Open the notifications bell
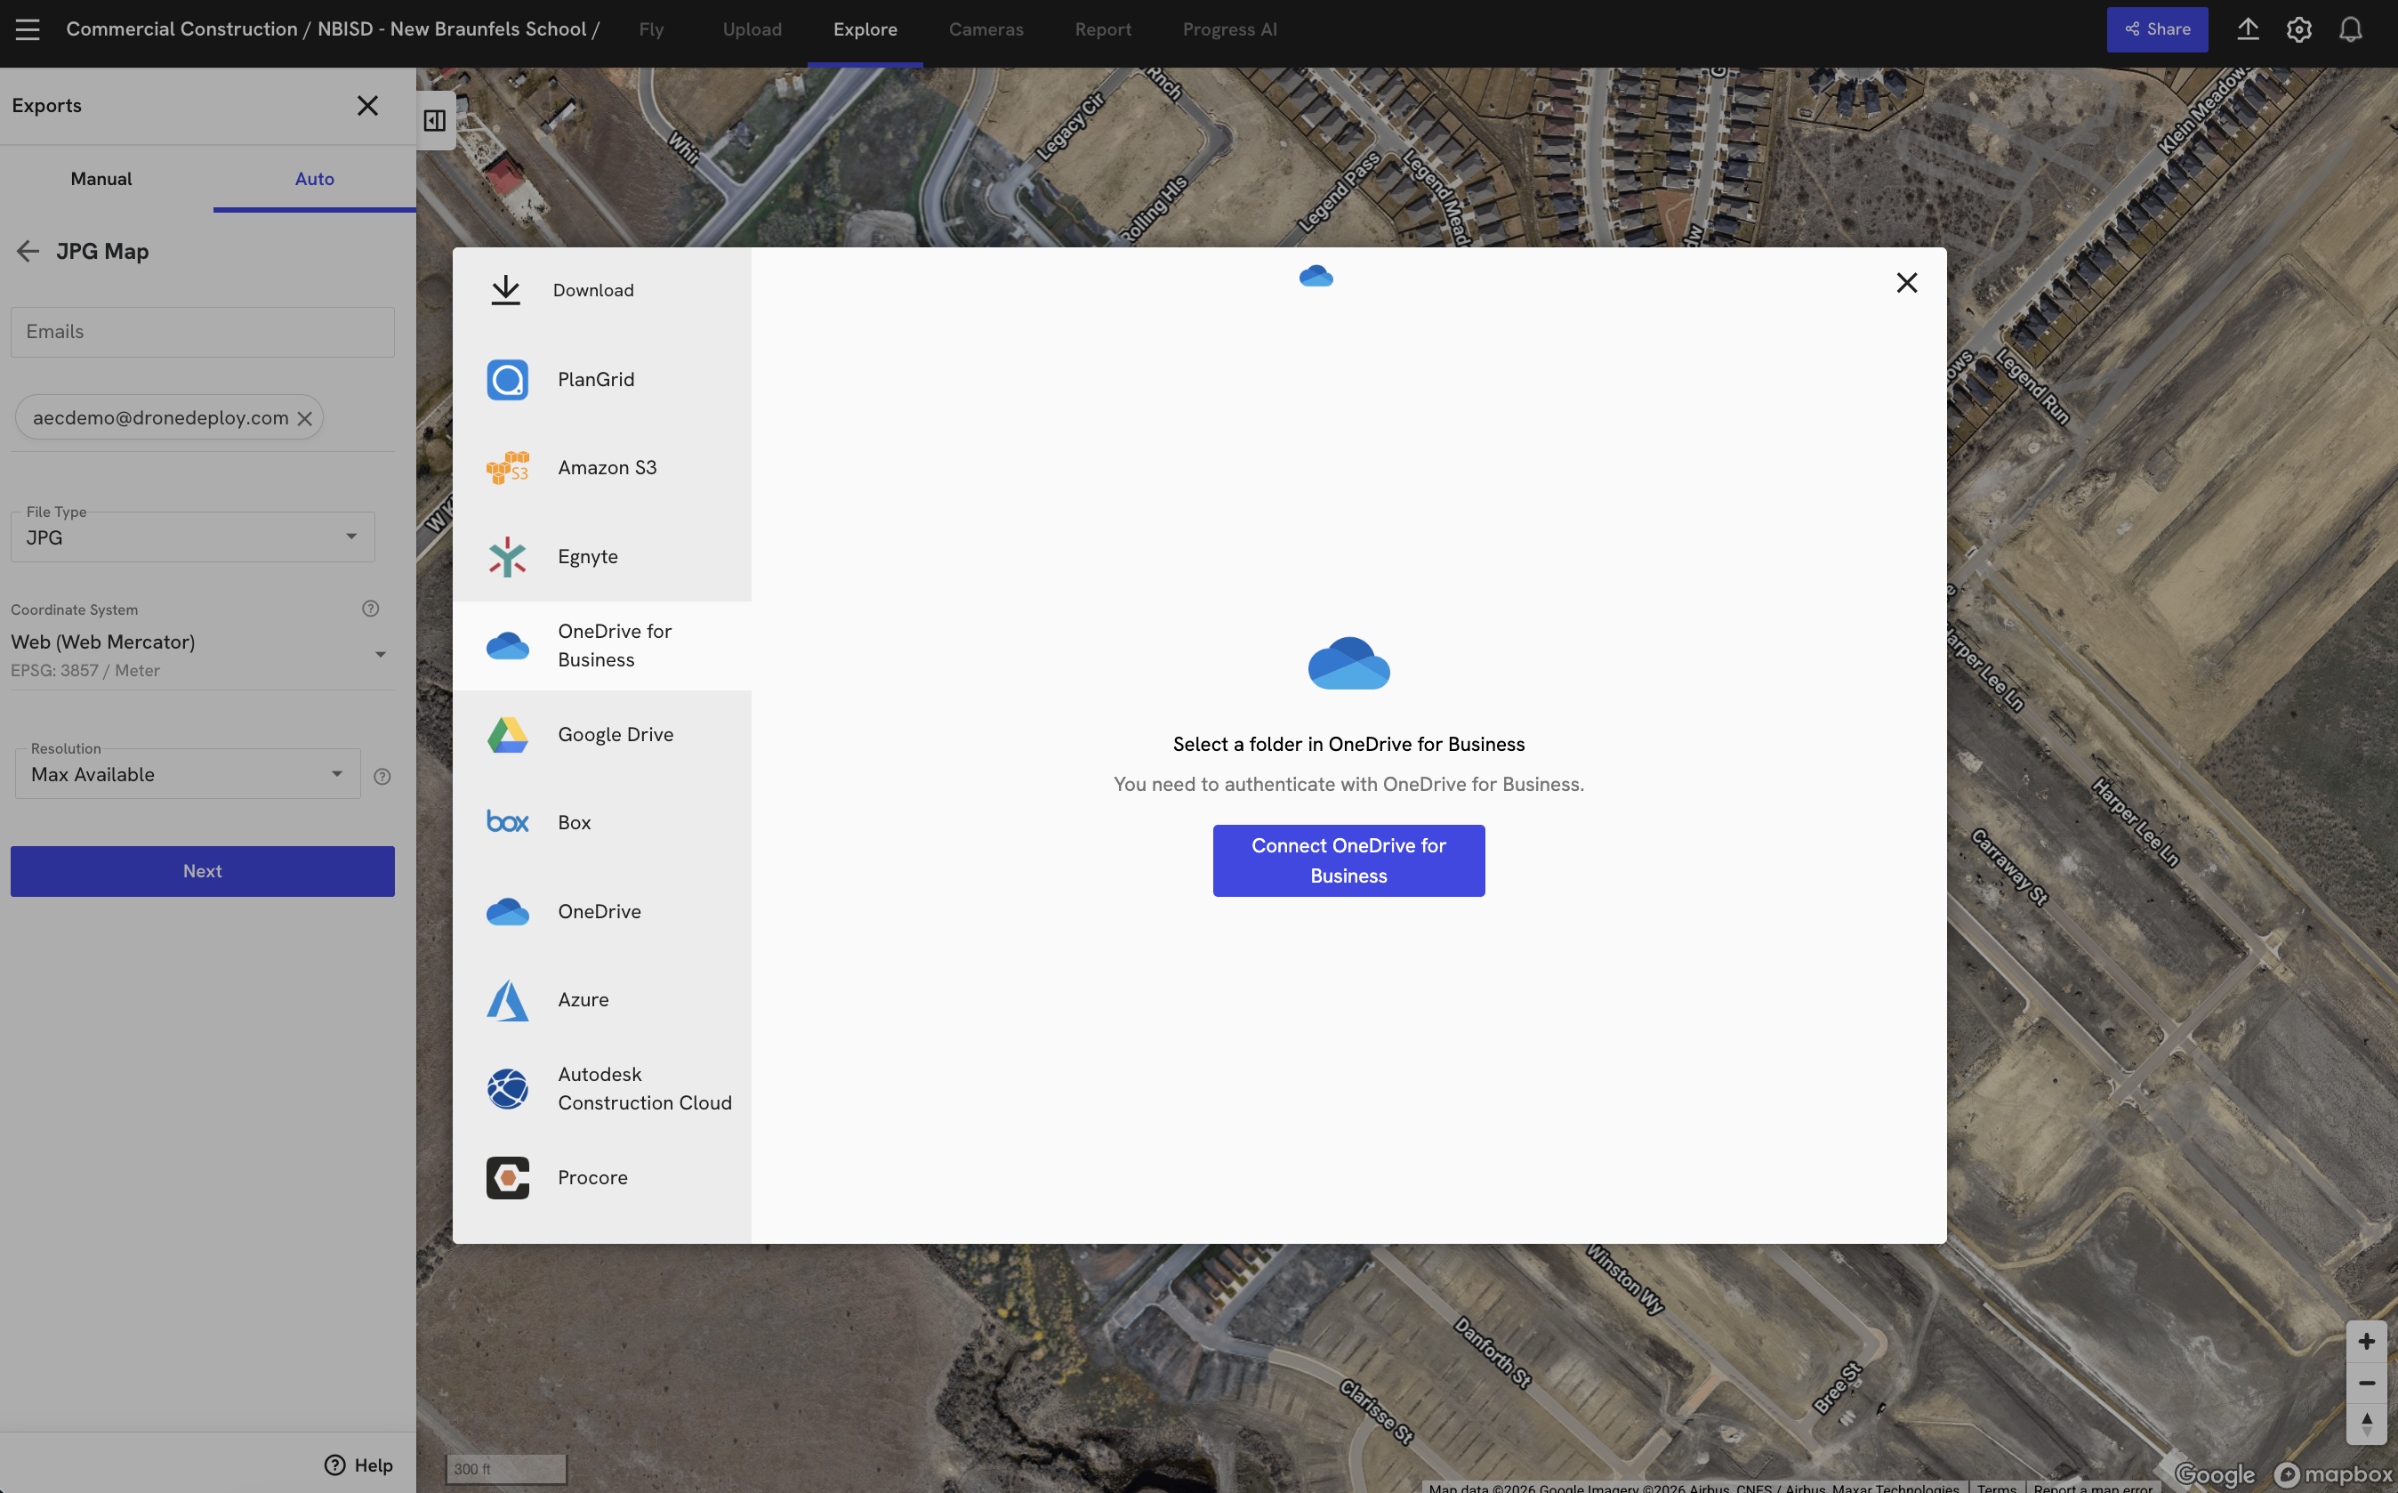 coord(2350,29)
